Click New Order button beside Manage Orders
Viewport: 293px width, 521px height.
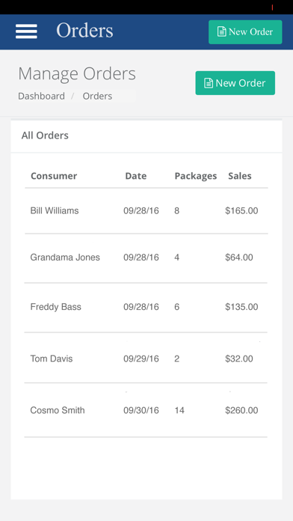[x=235, y=83]
